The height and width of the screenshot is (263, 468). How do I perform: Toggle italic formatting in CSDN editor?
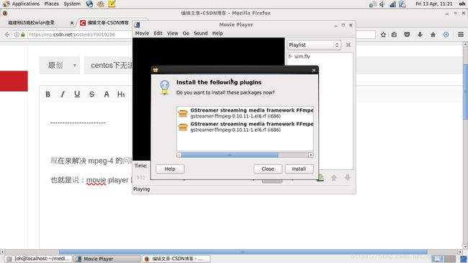click(x=63, y=94)
